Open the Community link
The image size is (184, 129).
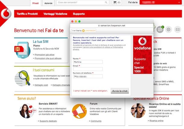[x=96, y=121]
